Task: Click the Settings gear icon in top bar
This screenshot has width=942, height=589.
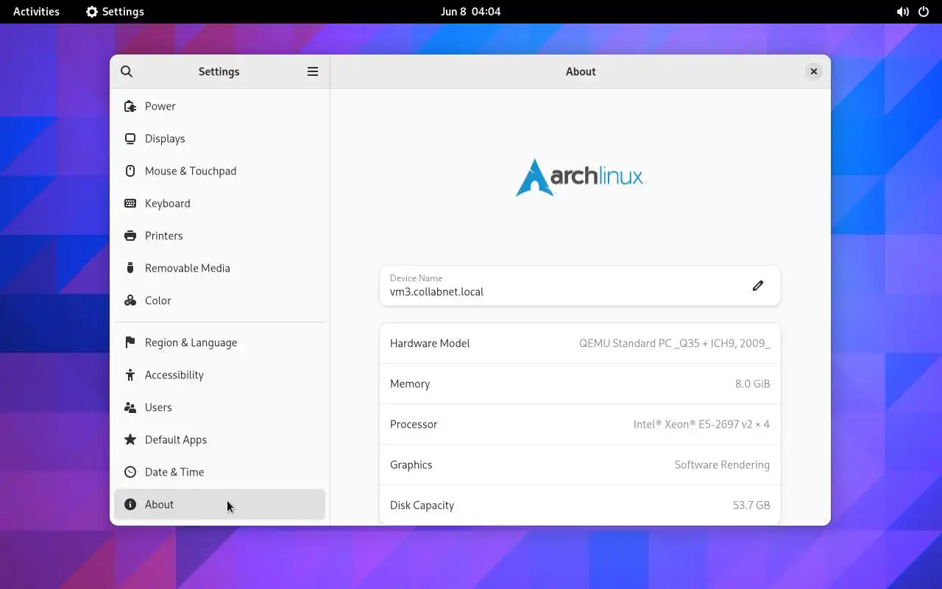Action: [x=92, y=12]
